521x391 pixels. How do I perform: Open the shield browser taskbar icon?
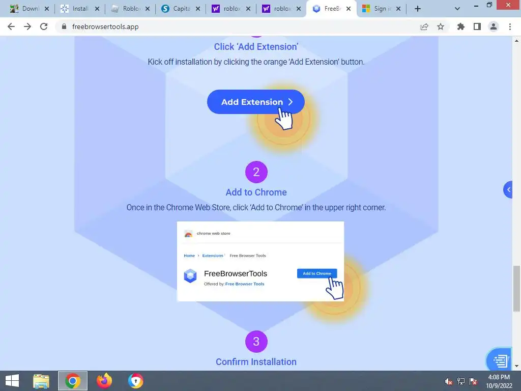[135, 381]
